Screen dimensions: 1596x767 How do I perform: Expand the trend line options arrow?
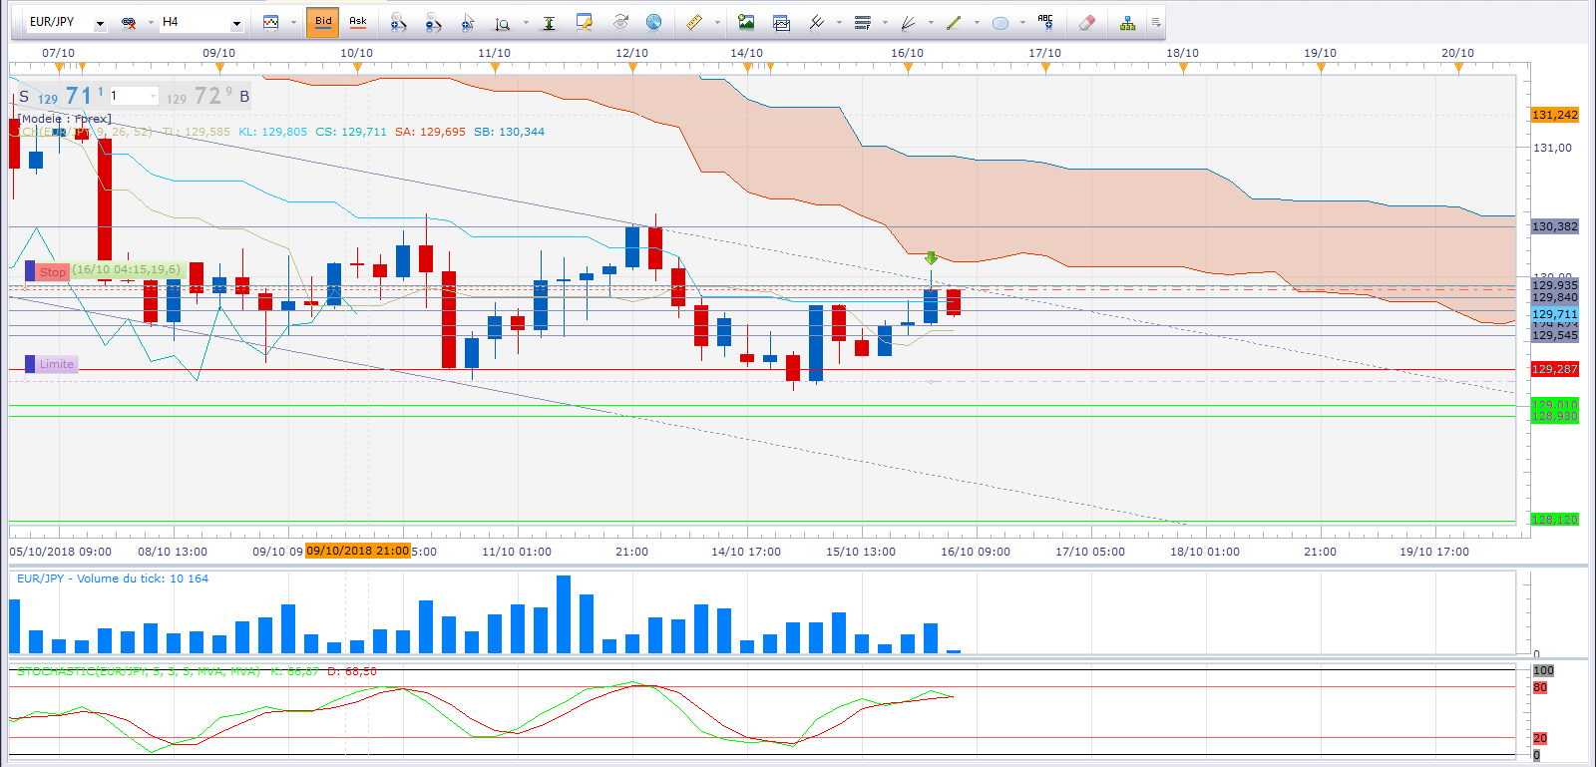coord(977,22)
